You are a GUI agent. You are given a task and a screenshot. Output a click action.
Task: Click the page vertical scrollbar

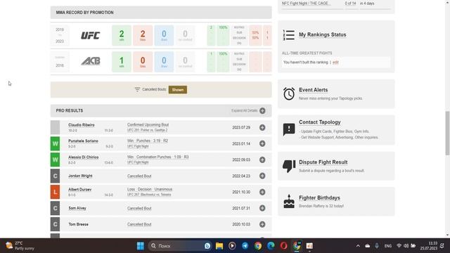pyautogui.click(x=447, y=134)
